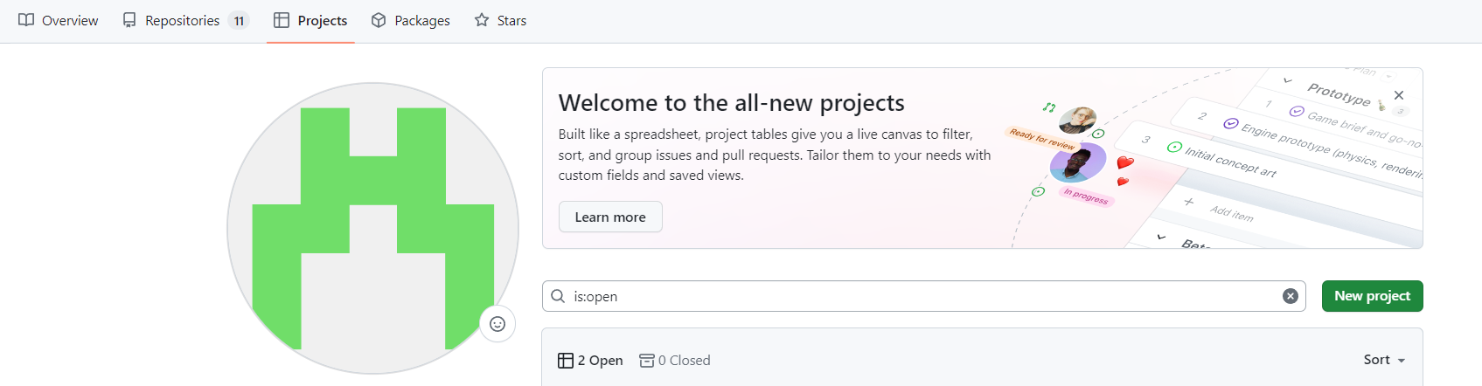
Task: Go to the Packages tab
Action: (422, 20)
